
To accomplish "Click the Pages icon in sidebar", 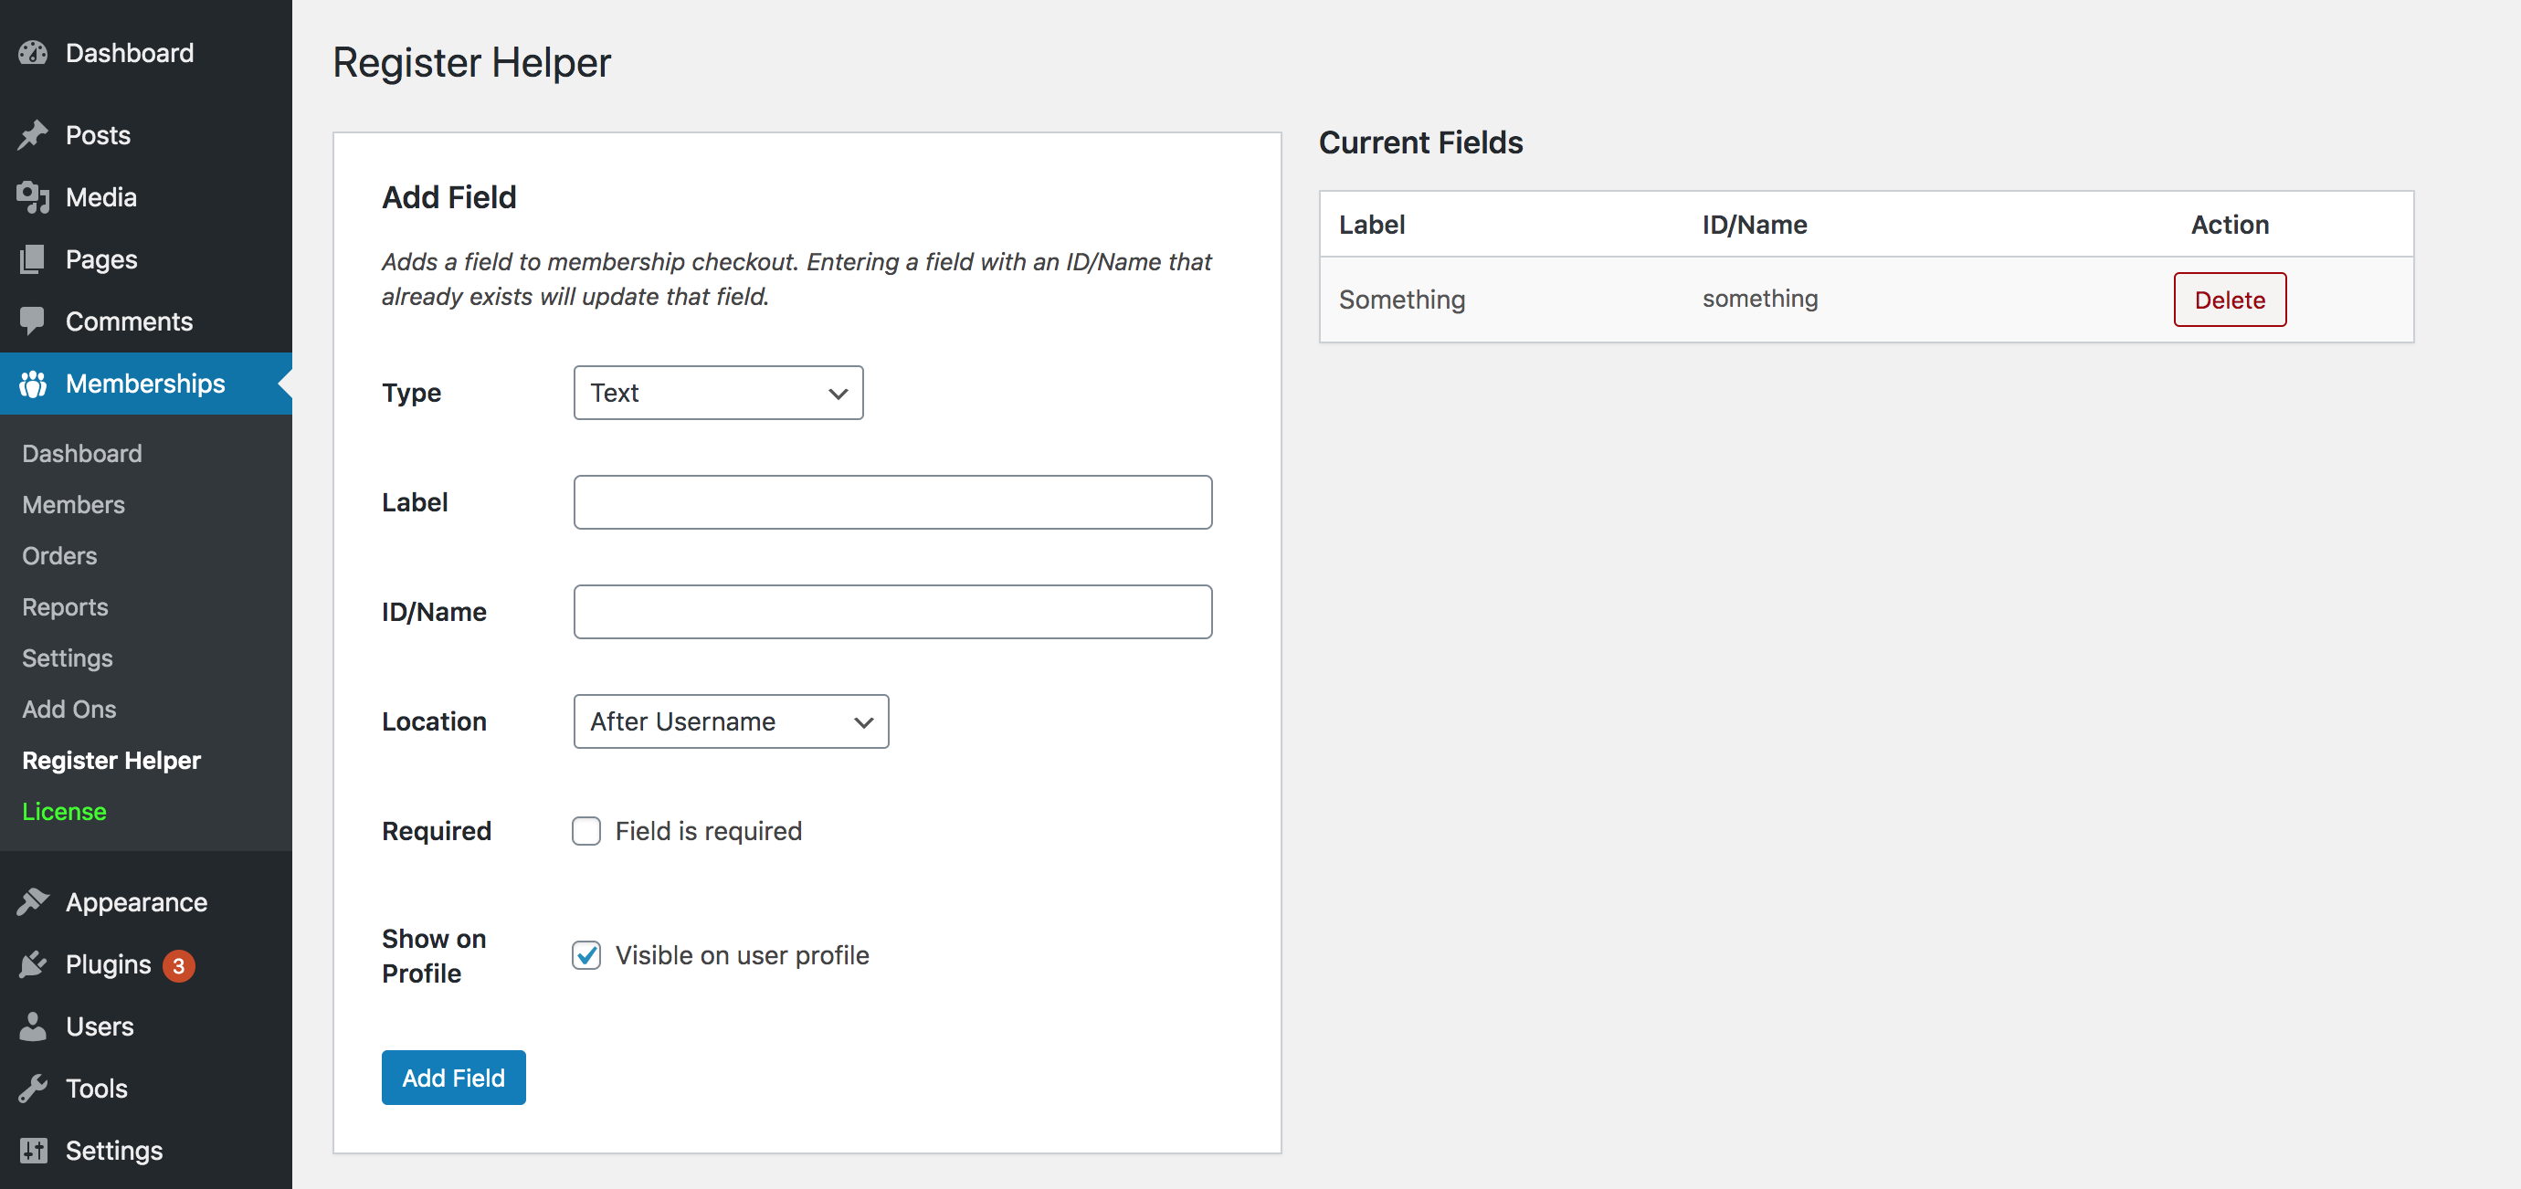I will 33,259.
